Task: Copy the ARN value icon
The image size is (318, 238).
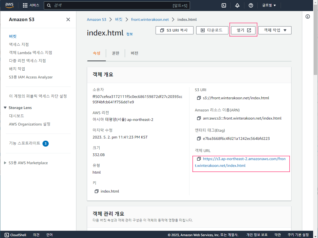Action: (x=199, y=118)
